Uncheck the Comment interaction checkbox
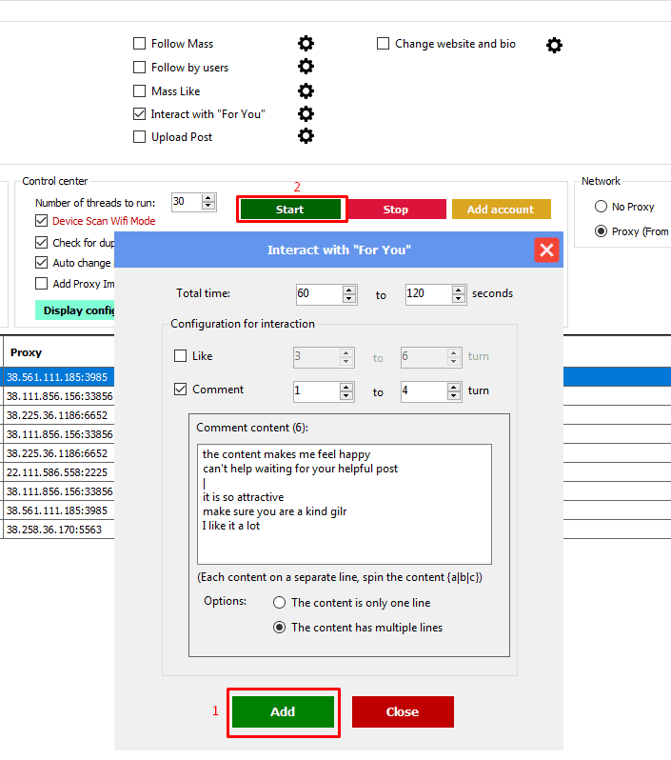Screen dimensions: 671x760 [181, 390]
